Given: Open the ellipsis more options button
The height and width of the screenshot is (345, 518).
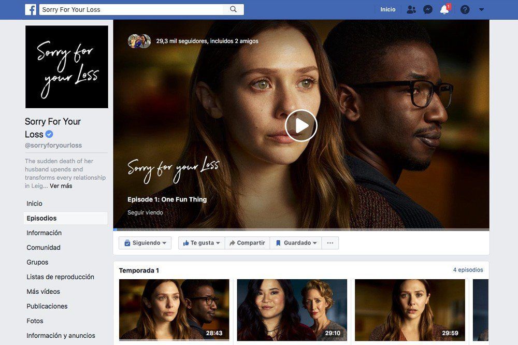Looking at the screenshot, I should pos(330,242).
